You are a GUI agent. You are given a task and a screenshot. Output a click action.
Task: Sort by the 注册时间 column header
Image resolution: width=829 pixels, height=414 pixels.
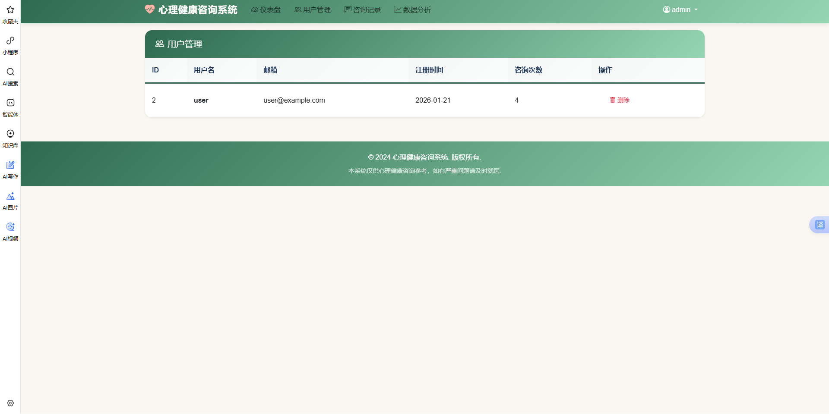[429, 70]
